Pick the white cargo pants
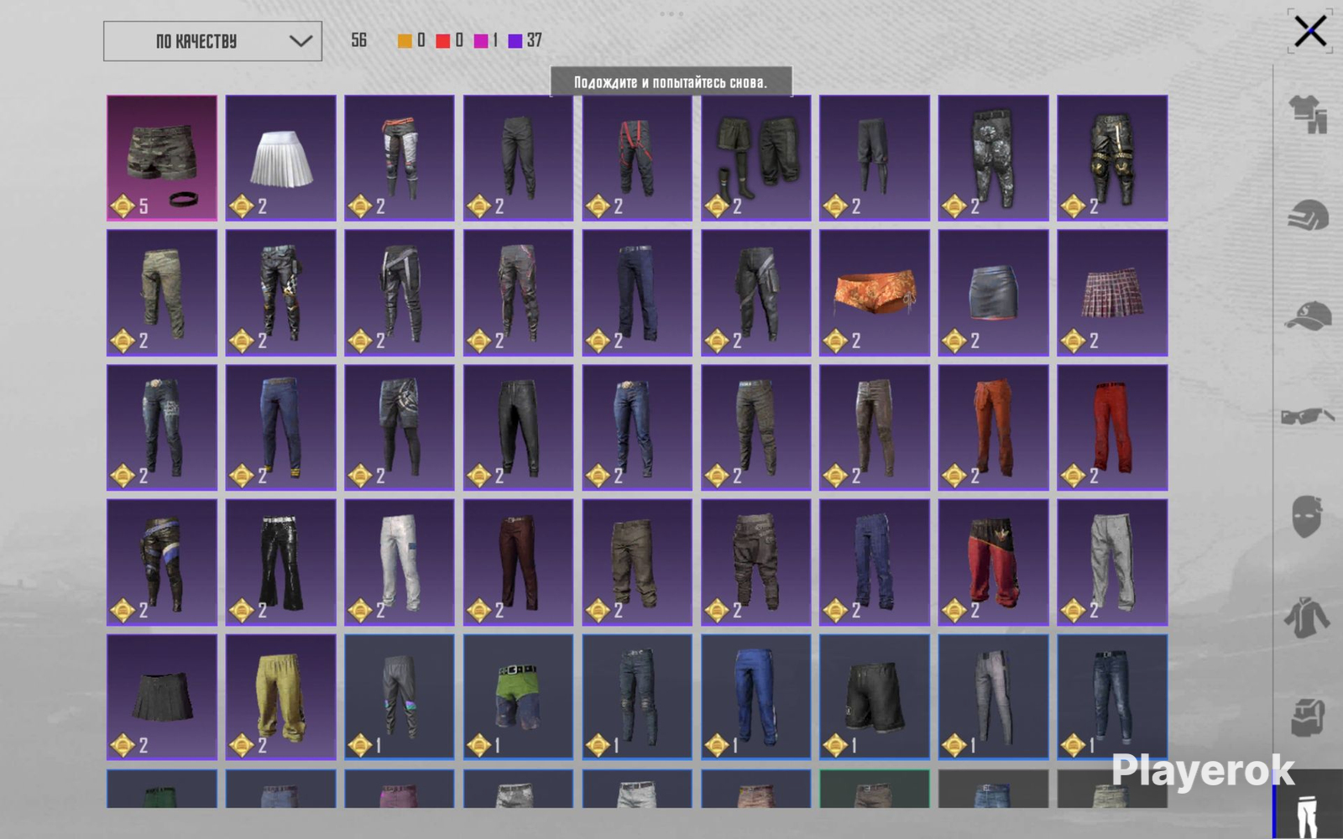 [400, 562]
